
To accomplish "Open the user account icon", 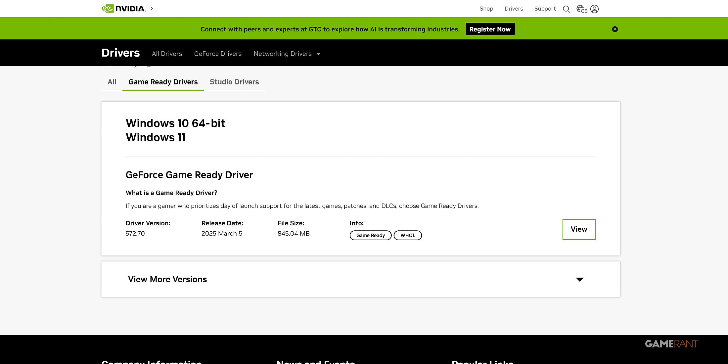I will pyautogui.click(x=594, y=9).
